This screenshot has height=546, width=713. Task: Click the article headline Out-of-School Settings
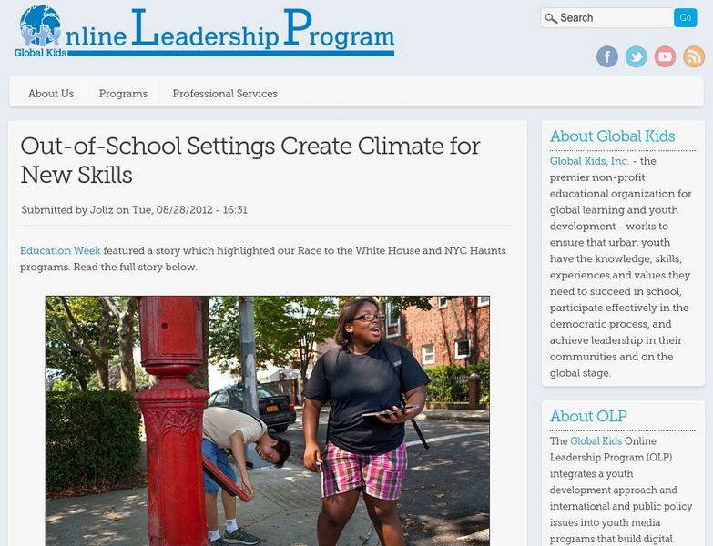pos(250,160)
